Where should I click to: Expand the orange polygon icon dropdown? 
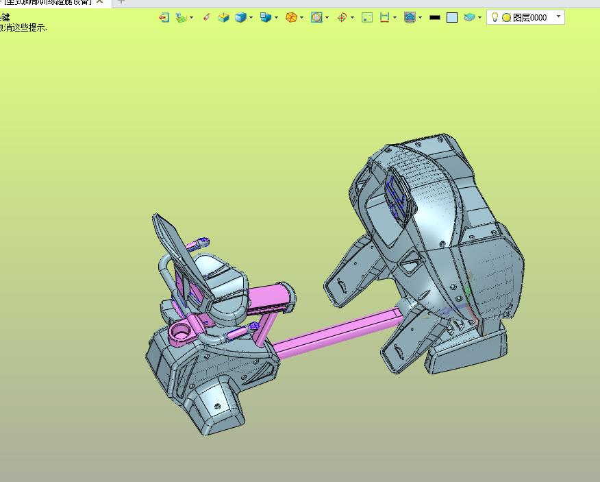tap(302, 17)
